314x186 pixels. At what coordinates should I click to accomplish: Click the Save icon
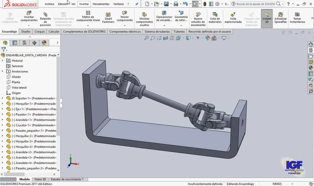coord(166,4)
